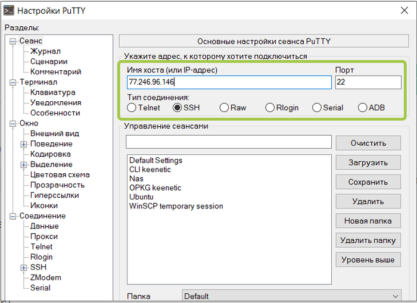Open the Serial tree category
Image resolution: width=417 pixels, height=303 pixels.
(40, 288)
